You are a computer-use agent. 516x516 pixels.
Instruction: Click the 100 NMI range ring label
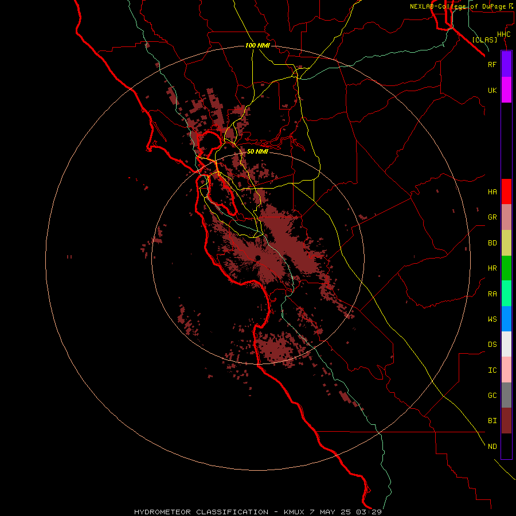pyautogui.click(x=257, y=45)
